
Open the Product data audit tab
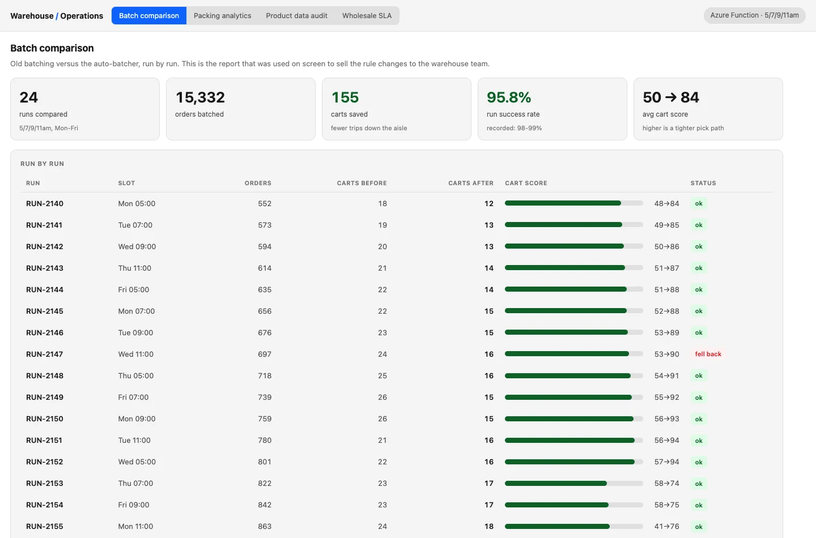pyautogui.click(x=296, y=16)
